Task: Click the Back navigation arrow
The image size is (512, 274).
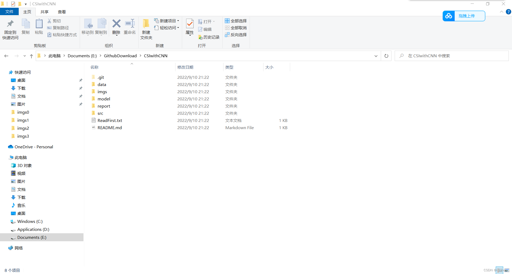Action: (6, 56)
